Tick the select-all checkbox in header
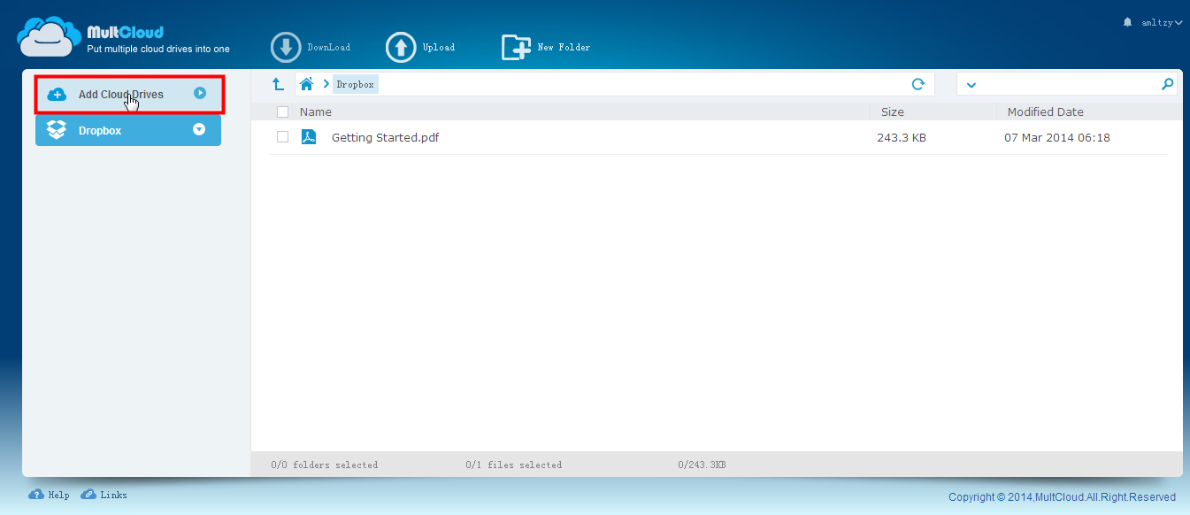The height and width of the screenshot is (515, 1190). click(282, 111)
